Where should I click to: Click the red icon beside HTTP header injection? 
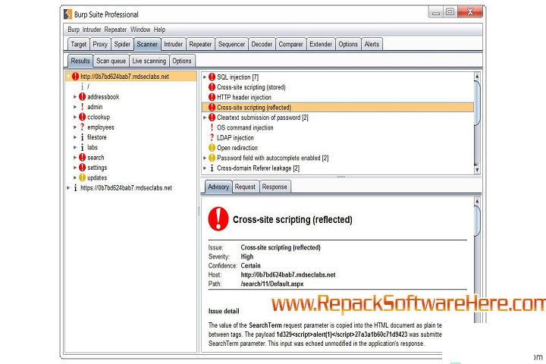[212, 97]
